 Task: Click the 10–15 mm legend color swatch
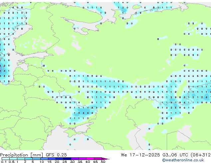tap(44, 159)
